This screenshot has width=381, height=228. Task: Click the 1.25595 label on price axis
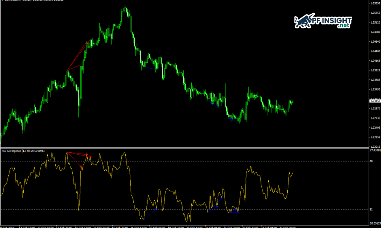(x=375, y=4)
